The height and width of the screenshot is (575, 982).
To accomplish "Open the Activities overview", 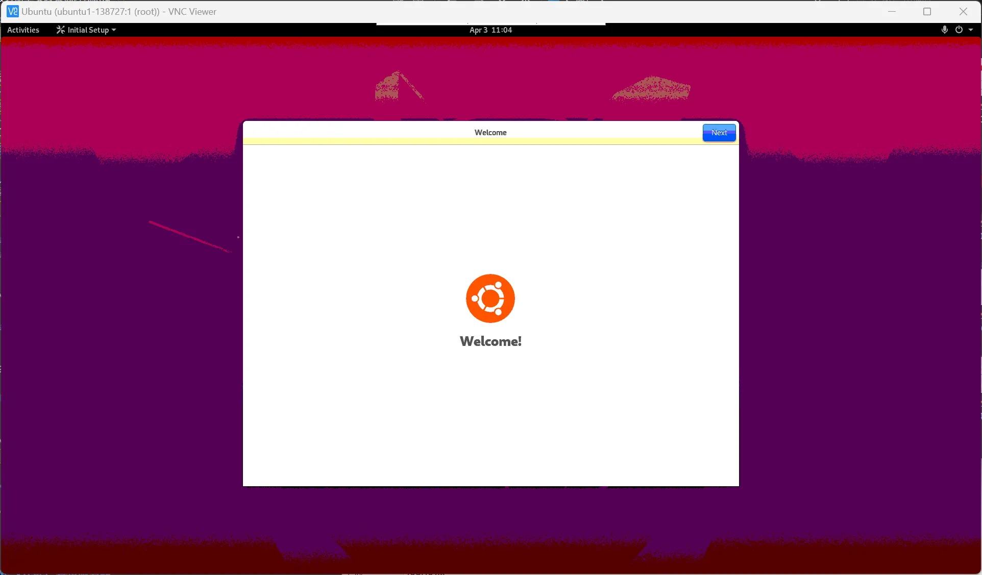I will [23, 30].
